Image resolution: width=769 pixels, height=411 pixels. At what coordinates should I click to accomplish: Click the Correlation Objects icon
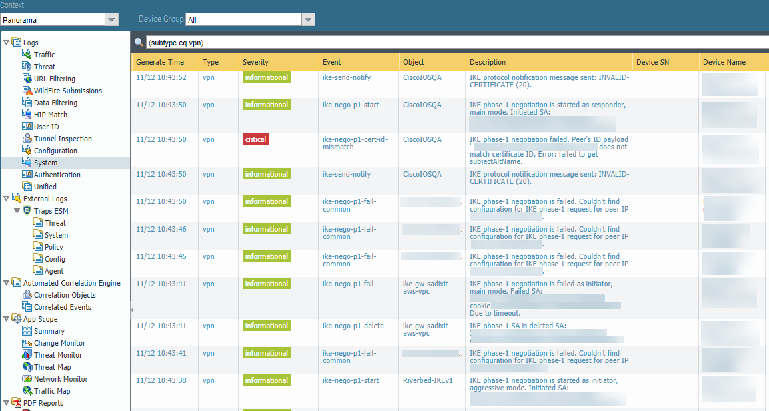pyautogui.click(x=27, y=295)
